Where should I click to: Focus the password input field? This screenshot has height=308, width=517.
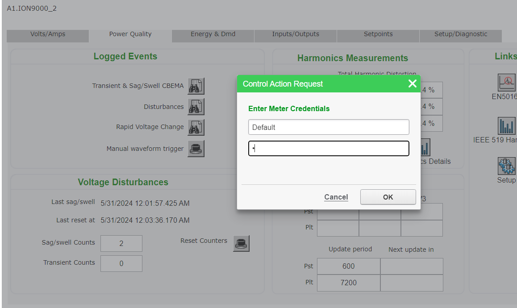[x=329, y=149]
